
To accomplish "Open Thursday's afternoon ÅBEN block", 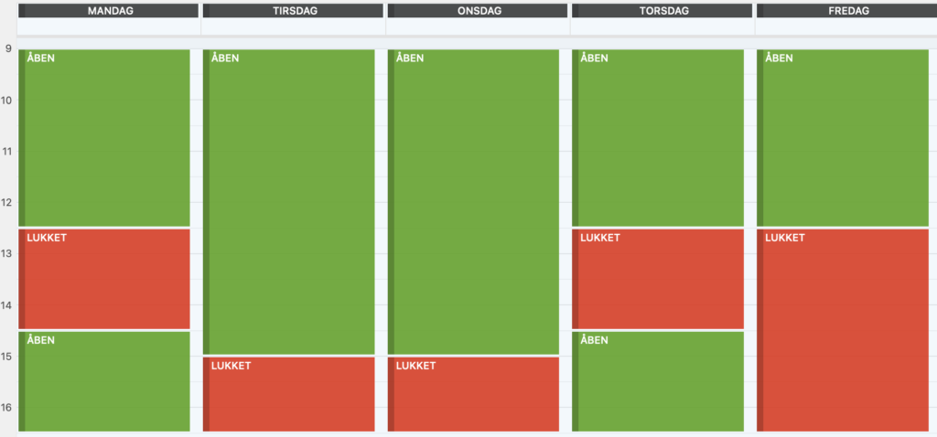I will point(658,381).
